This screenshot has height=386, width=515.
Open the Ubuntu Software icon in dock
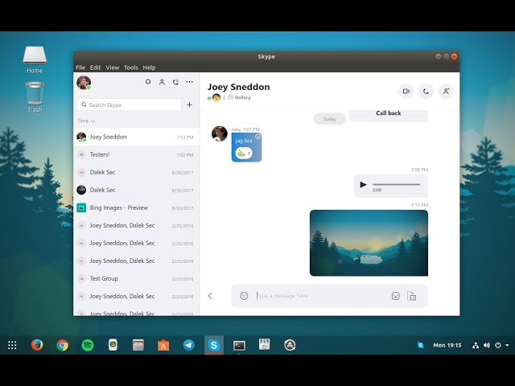[163, 345]
